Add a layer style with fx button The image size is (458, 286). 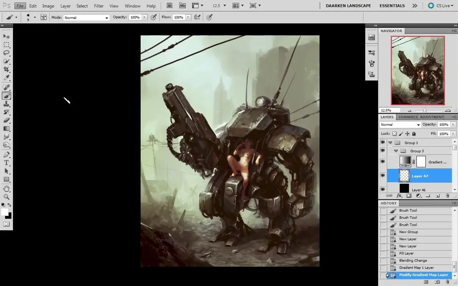(x=399, y=196)
